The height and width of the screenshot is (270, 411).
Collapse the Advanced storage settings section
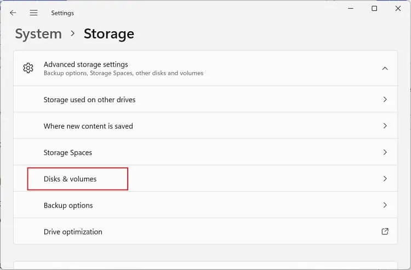[x=385, y=68]
